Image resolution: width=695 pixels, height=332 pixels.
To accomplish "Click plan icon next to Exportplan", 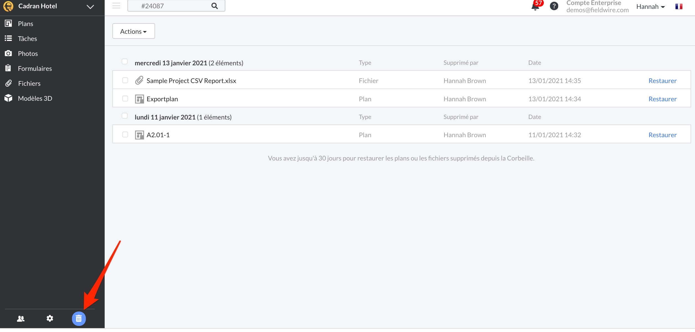I will [x=139, y=99].
